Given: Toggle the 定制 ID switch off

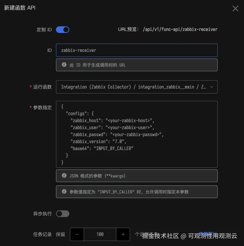Looking at the screenshot, I should (63, 30).
